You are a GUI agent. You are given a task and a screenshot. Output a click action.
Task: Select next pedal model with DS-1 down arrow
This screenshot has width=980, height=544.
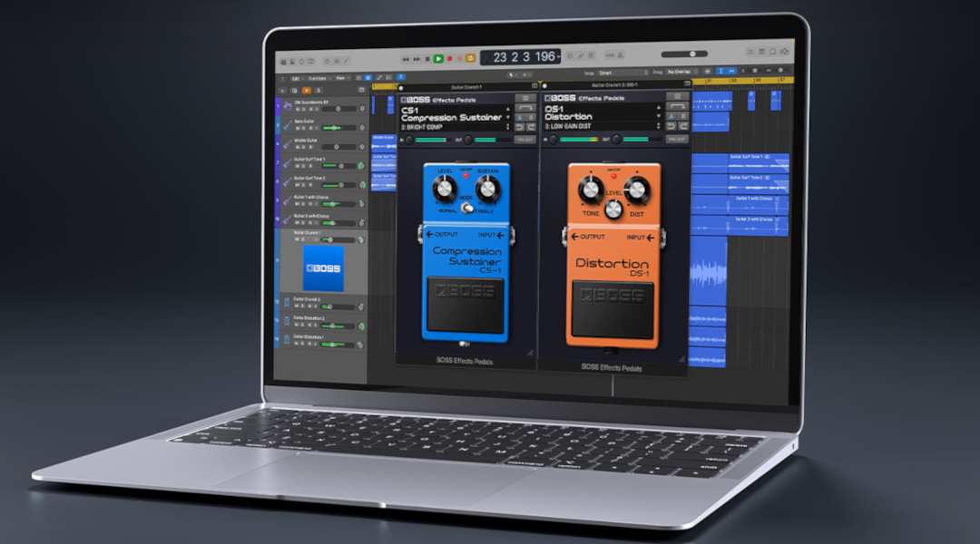[x=658, y=115]
